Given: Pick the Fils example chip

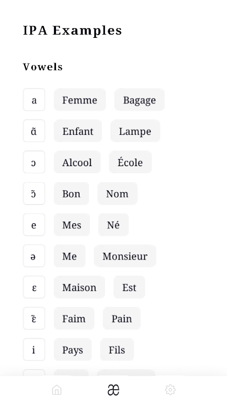Looking at the screenshot, I should [x=117, y=349].
